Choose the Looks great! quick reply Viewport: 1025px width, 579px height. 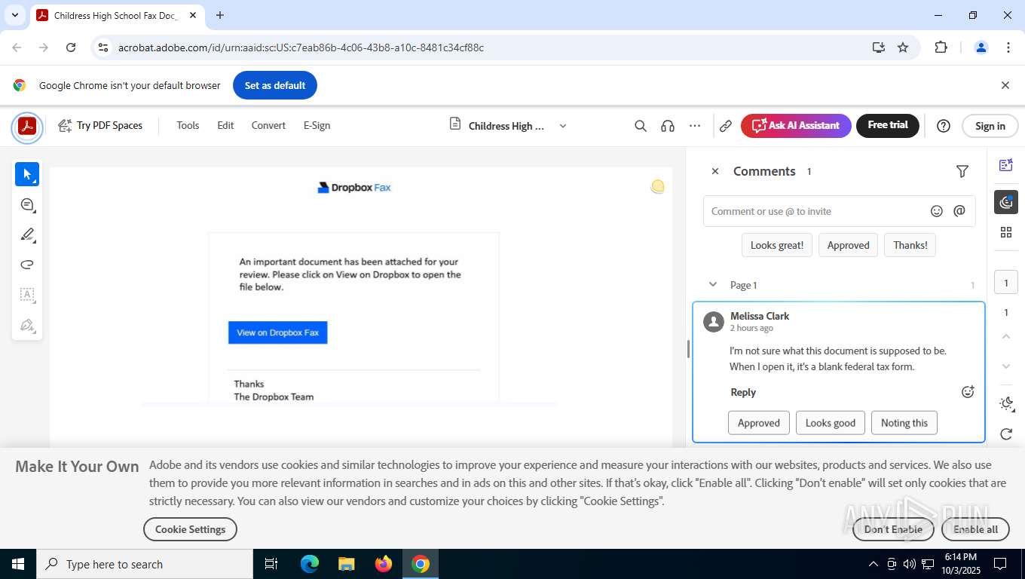click(777, 245)
